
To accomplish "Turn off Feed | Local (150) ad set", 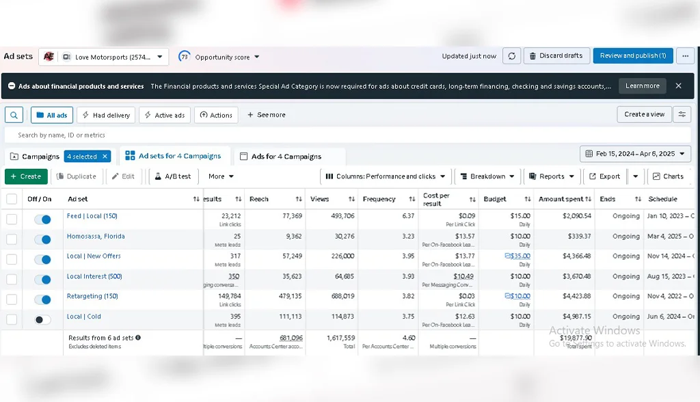I will [x=42, y=219].
